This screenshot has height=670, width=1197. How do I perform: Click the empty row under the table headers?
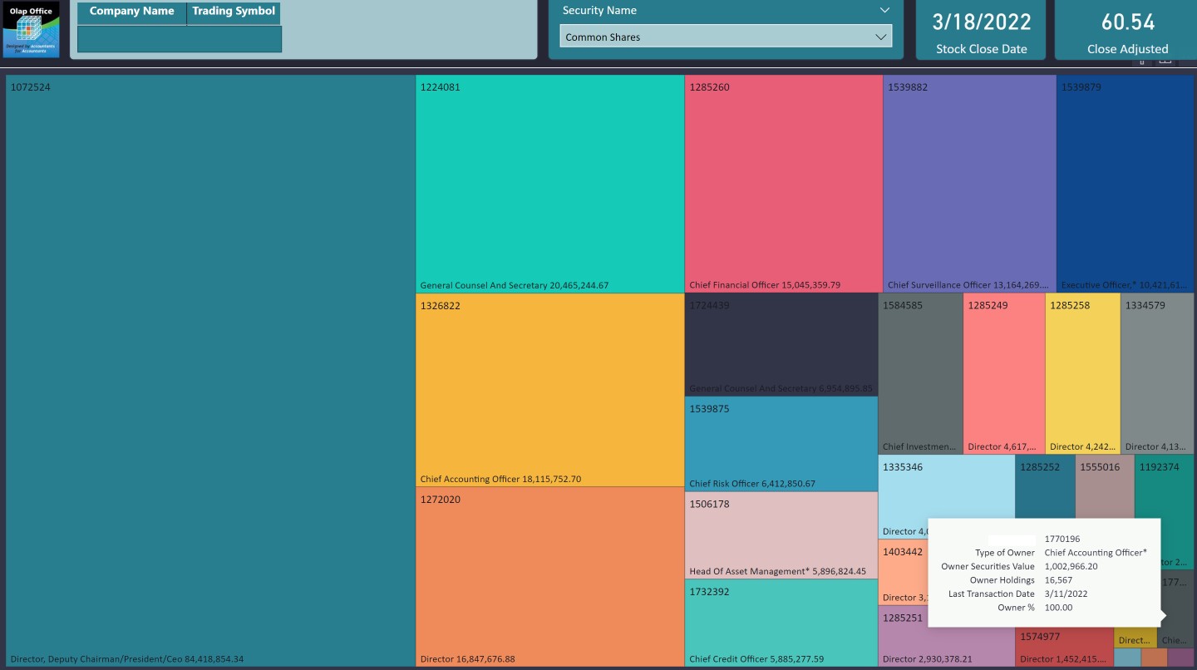coord(179,39)
